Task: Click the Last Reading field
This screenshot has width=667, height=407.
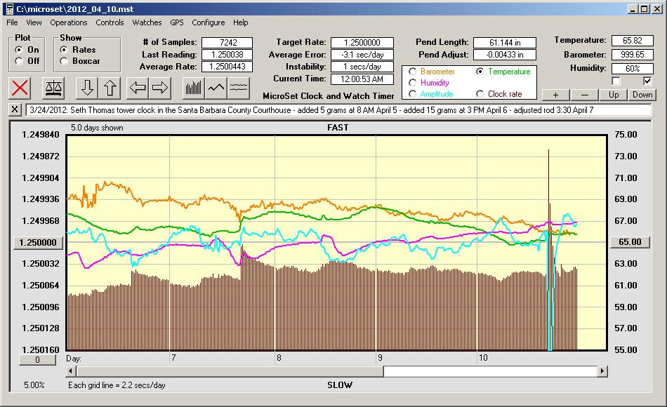Action: point(227,55)
